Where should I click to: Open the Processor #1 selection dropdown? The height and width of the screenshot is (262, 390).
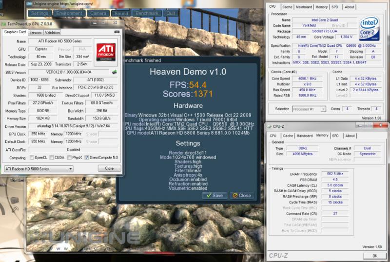pos(309,109)
